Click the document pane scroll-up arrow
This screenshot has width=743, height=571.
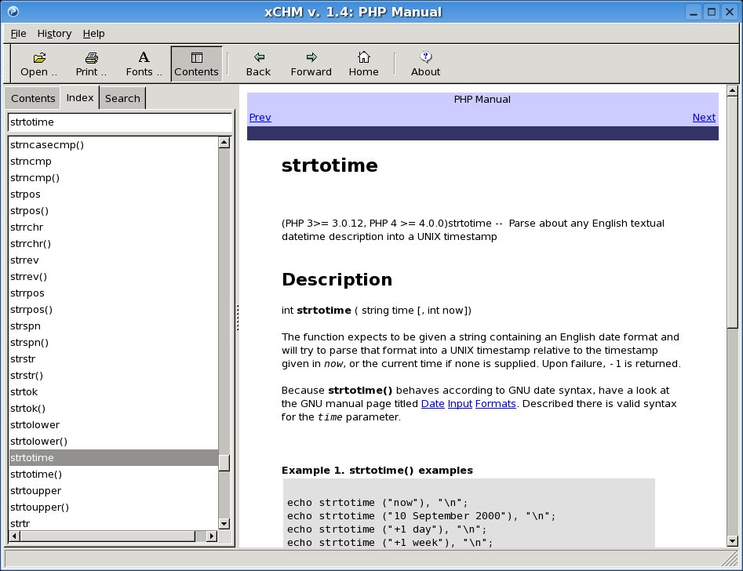tap(732, 92)
